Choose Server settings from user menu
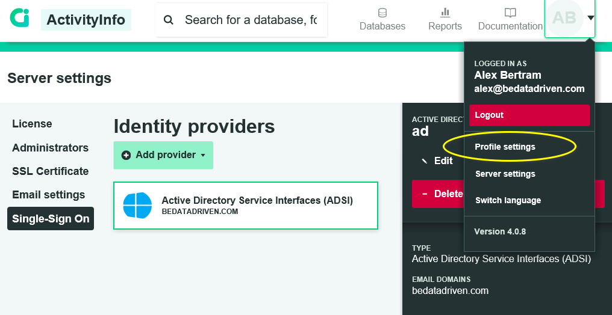 505,174
